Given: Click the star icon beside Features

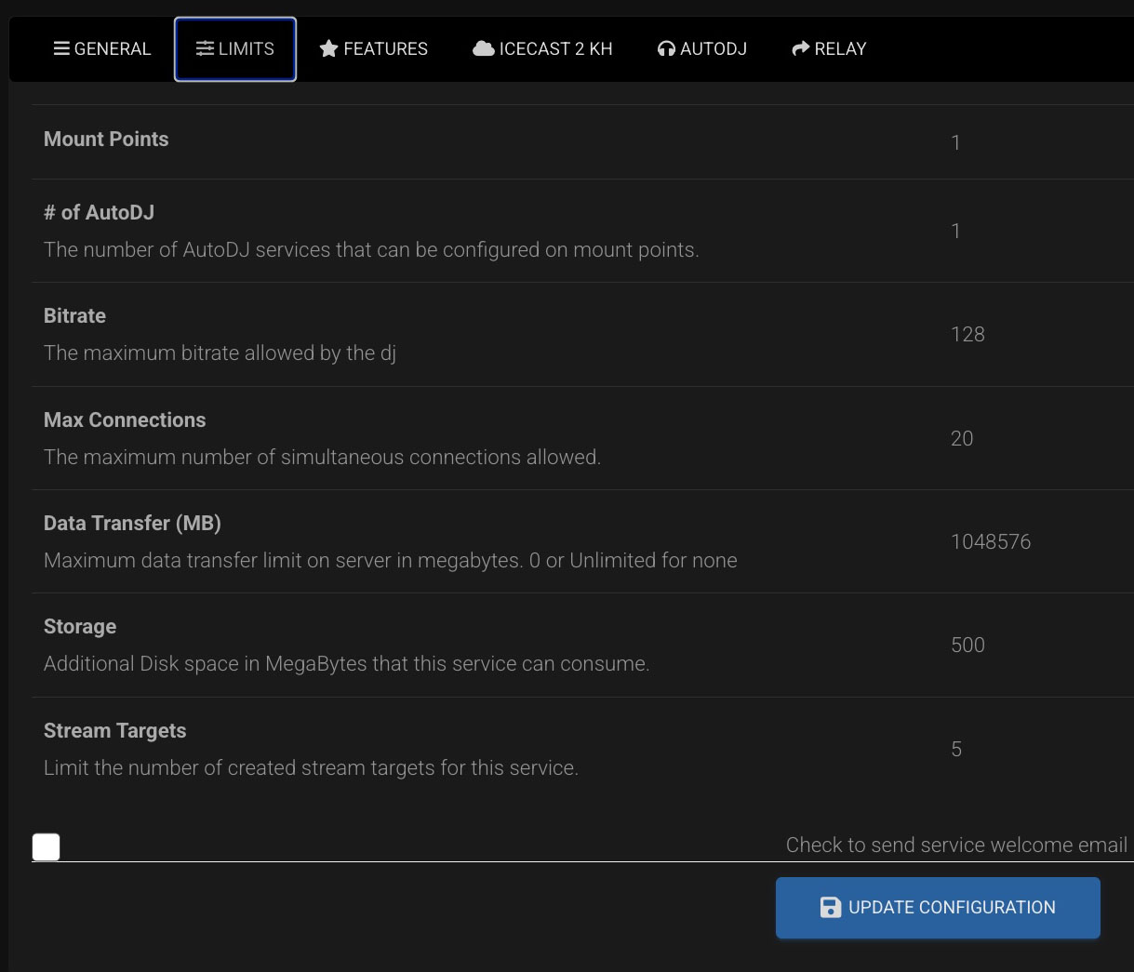Looking at the screenshot, I should [329, 48].
